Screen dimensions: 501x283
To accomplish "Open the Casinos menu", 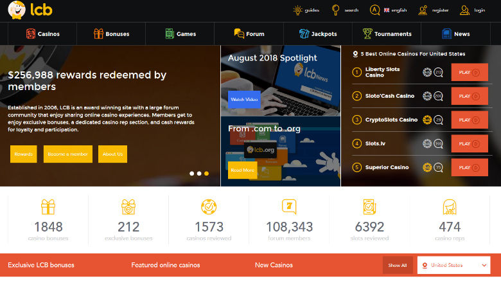I will click(x=42, y=33).
